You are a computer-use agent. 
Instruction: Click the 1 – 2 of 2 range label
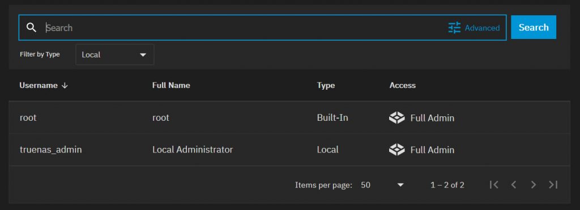point(447,185)
